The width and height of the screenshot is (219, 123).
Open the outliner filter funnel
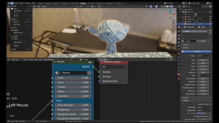(x=206, y=6)
